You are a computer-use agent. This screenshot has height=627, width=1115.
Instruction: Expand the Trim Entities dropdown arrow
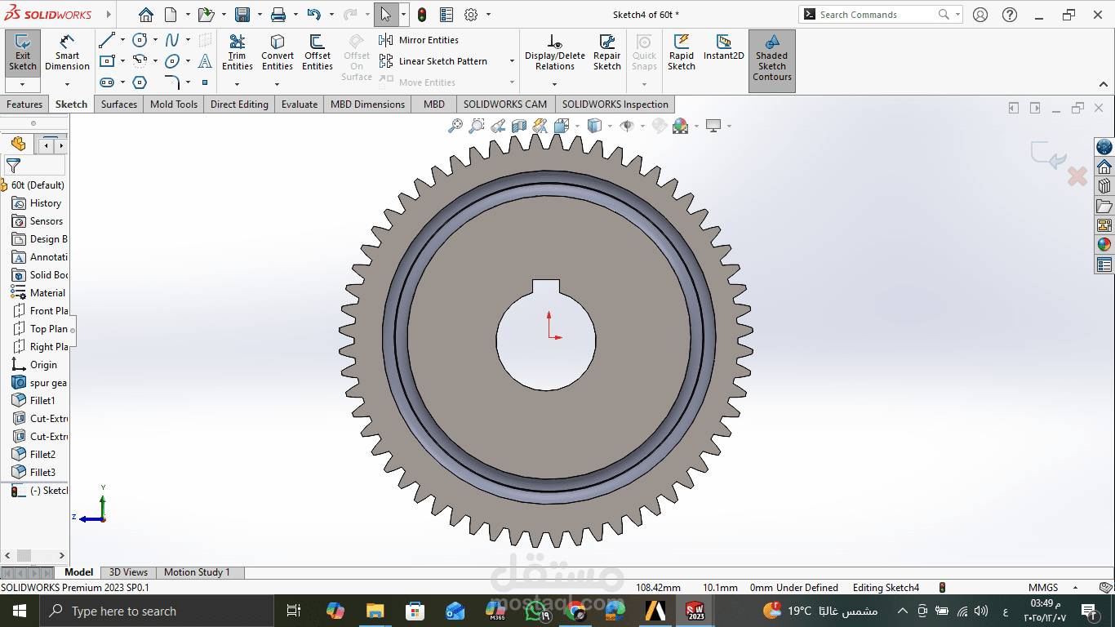click(237, 84)
